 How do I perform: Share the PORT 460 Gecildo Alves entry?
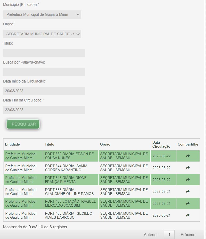(x=188, y=215)
